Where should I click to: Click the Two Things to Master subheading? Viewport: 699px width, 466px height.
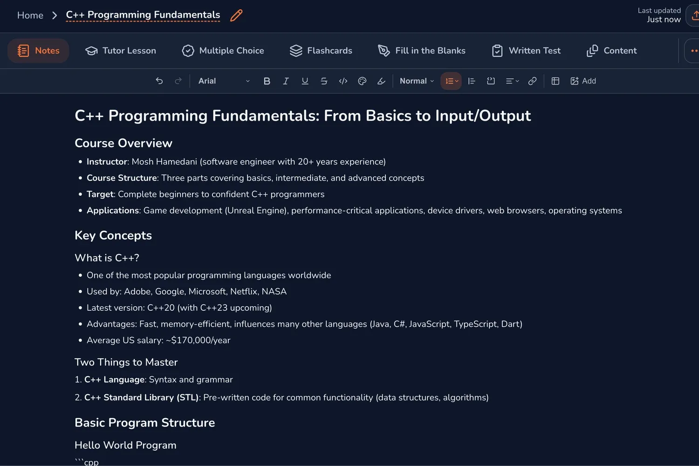[x=126, y=362]
